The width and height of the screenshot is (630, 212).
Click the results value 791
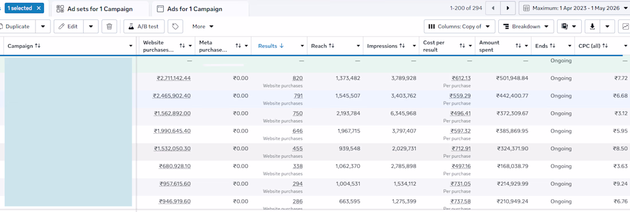pyautogui.click(x=298, y=96)
